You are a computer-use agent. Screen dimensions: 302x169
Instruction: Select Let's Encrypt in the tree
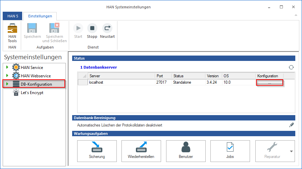coord(32,93)
